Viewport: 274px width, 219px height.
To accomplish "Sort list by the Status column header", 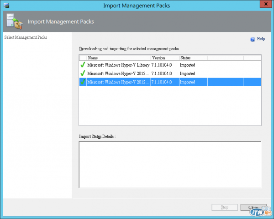I will tap(194, 58).
